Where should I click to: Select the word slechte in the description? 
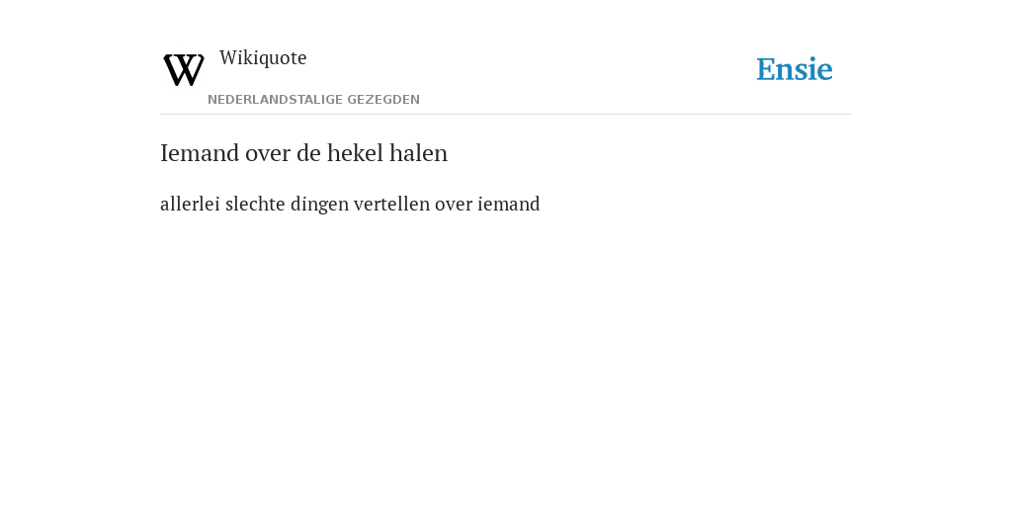pyautogui.click(x=255, y=204)
